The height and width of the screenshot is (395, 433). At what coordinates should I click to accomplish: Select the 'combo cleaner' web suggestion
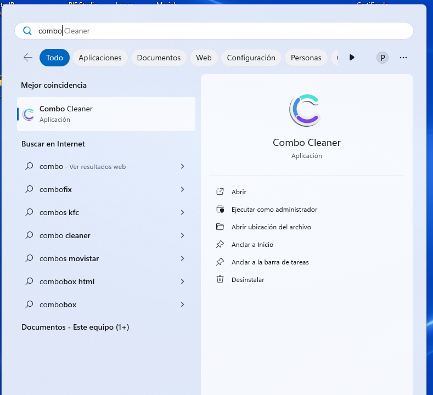click(x=106, y=235)
